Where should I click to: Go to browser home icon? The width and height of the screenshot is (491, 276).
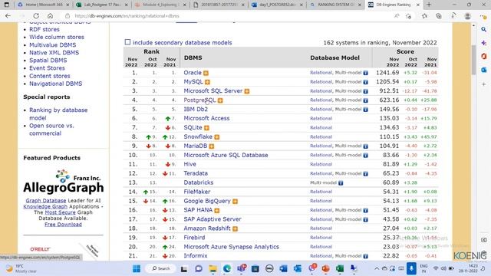(50, 16)
